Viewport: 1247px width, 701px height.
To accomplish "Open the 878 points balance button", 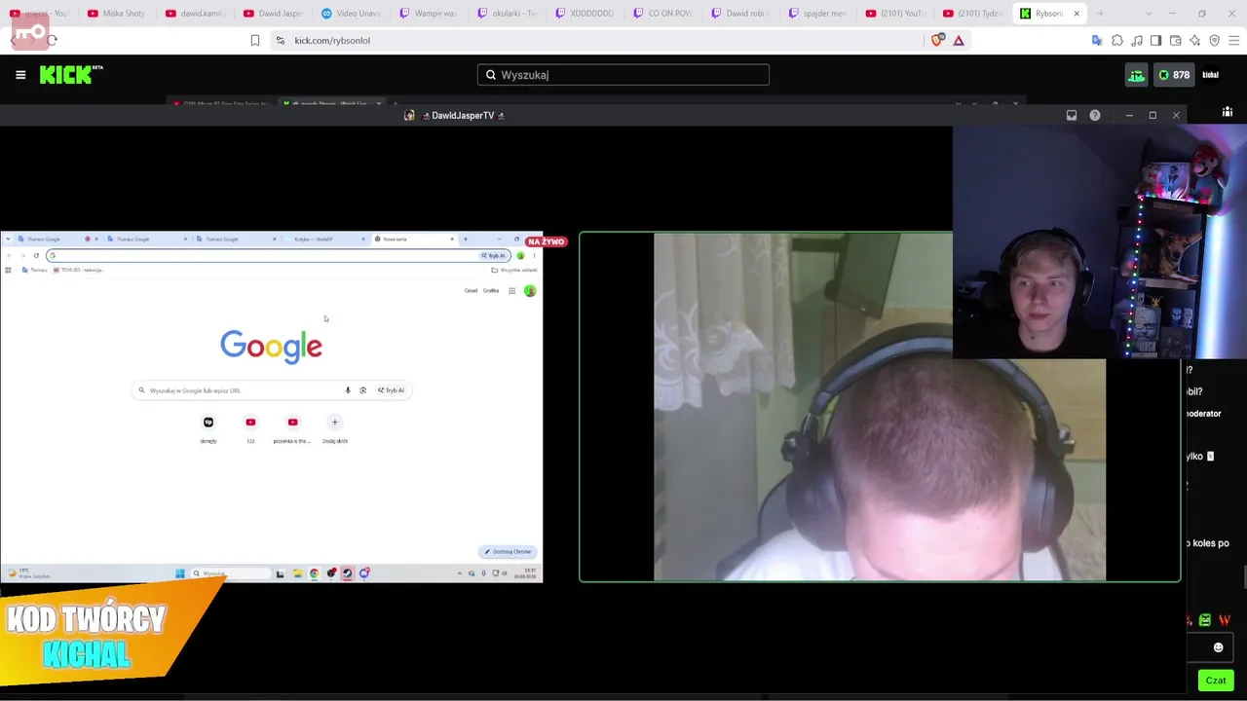I will (1174, 75).
